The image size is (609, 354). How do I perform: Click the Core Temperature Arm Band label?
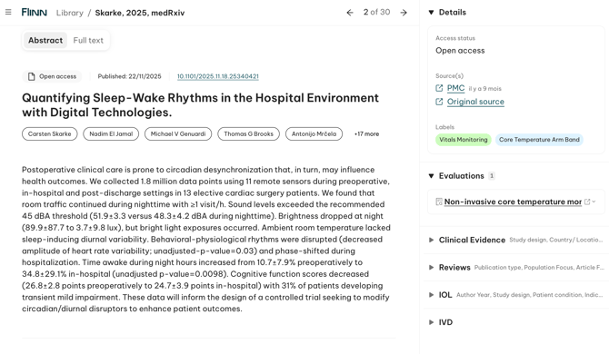539,140
